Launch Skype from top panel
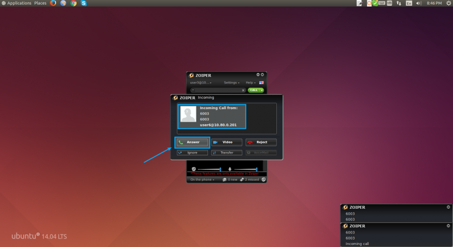 84,3
